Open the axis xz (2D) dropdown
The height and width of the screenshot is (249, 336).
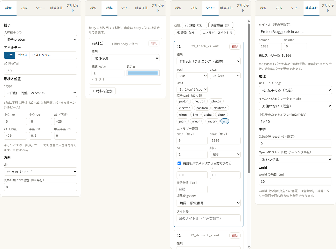pyautogui.click(x=225, y=76)
